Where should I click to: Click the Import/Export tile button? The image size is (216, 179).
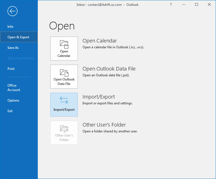click(x=64, y=105)
